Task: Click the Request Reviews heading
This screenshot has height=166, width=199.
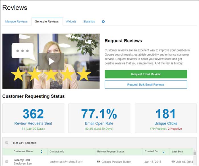Action: tap(123, 41)
